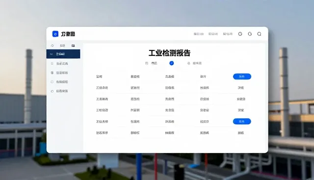Click the grey header link nearest the circle icons
314x180 pixels.
pos(228,34)
